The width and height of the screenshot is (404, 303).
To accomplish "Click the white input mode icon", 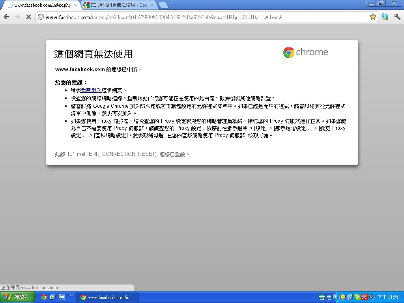I will click(x=329, y=297).
